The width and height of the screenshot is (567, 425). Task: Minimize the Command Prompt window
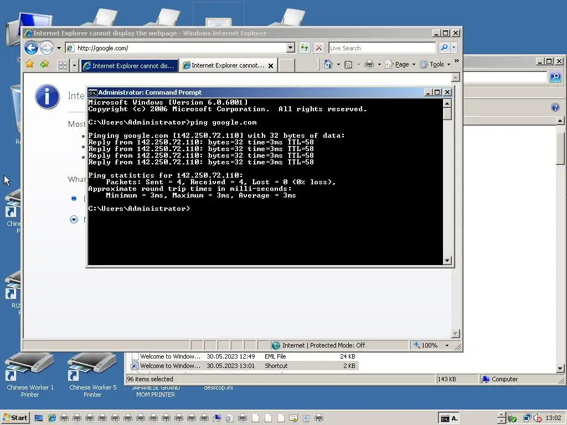pos(428,92)
